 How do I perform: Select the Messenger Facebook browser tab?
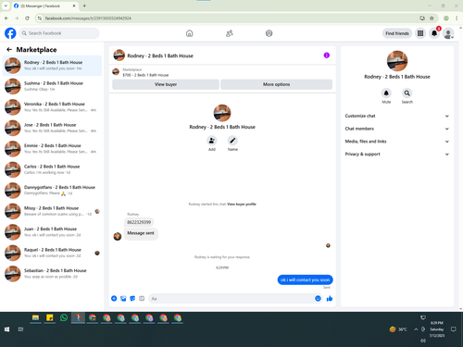[x=44, y=6]
